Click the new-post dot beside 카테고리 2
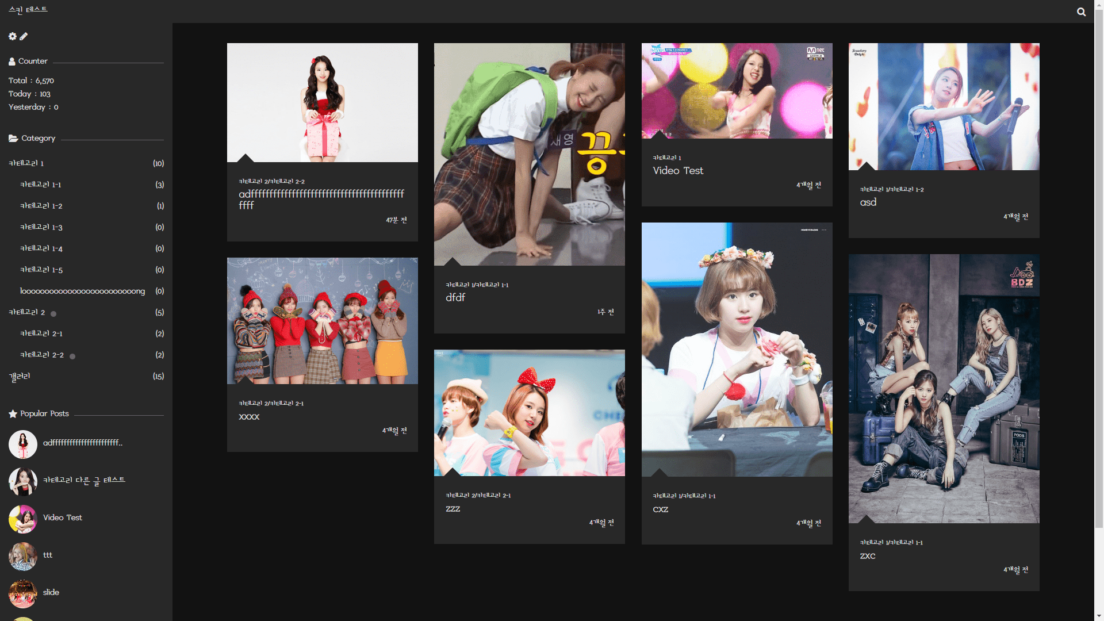The image size is (1104, 621). (x=53, y=314)
